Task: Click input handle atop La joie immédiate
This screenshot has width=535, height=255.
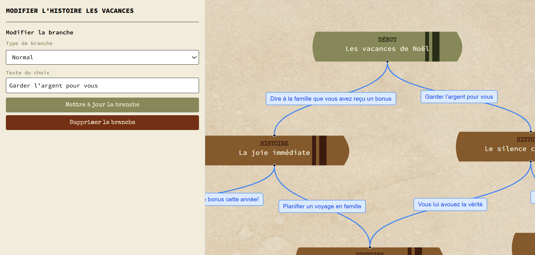Action: [x=274, y=136]
